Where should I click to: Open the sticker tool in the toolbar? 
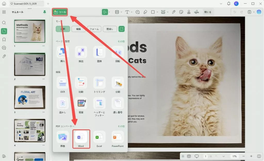pos(181,12)
